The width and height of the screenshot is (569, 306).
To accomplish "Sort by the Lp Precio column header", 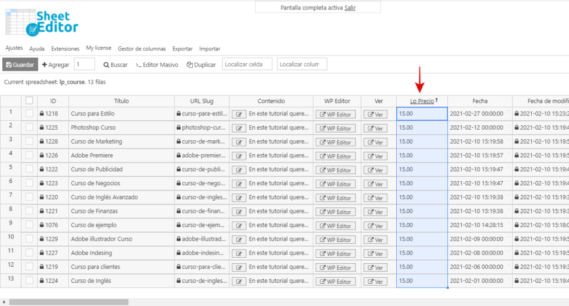I will pos(422,101).
